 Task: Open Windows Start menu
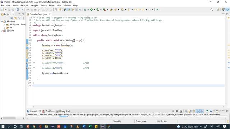[x=3, y=126]
